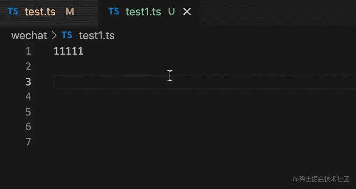Click line number 7 in the gutter
Image resolution: width=356 pixels, height=189 pixels.
click(28, 142)
